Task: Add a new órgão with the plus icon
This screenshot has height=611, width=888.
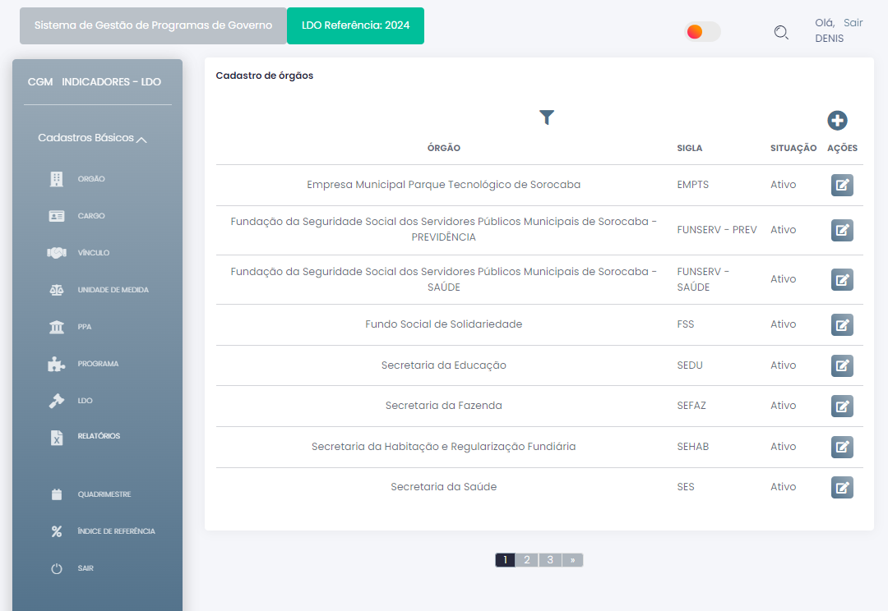Action: point(837,121)
